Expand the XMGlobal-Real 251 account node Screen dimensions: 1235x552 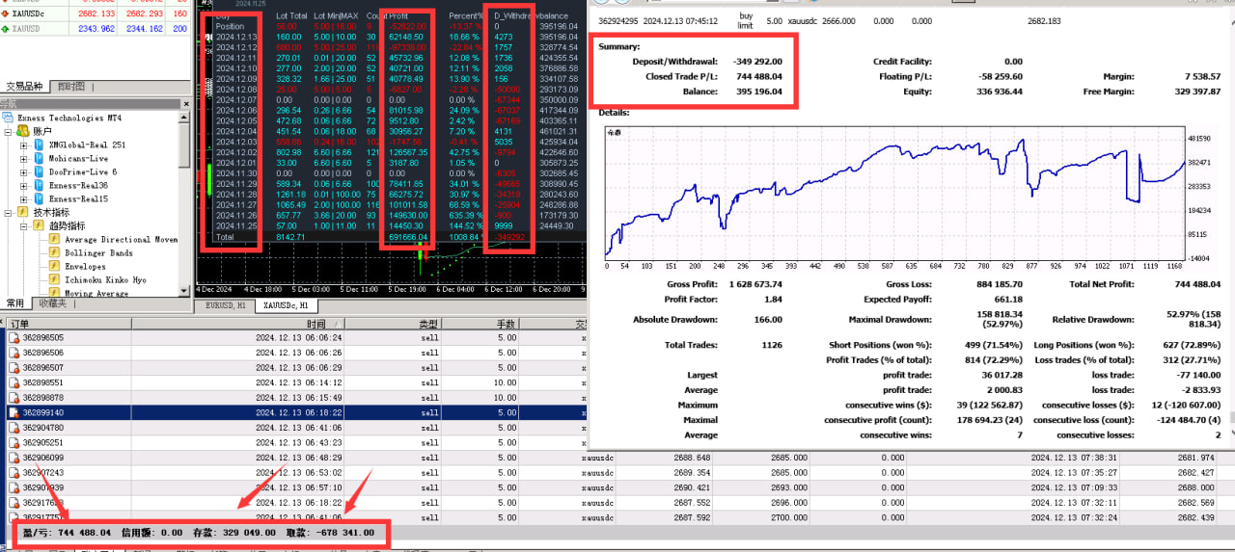(24, 145)
